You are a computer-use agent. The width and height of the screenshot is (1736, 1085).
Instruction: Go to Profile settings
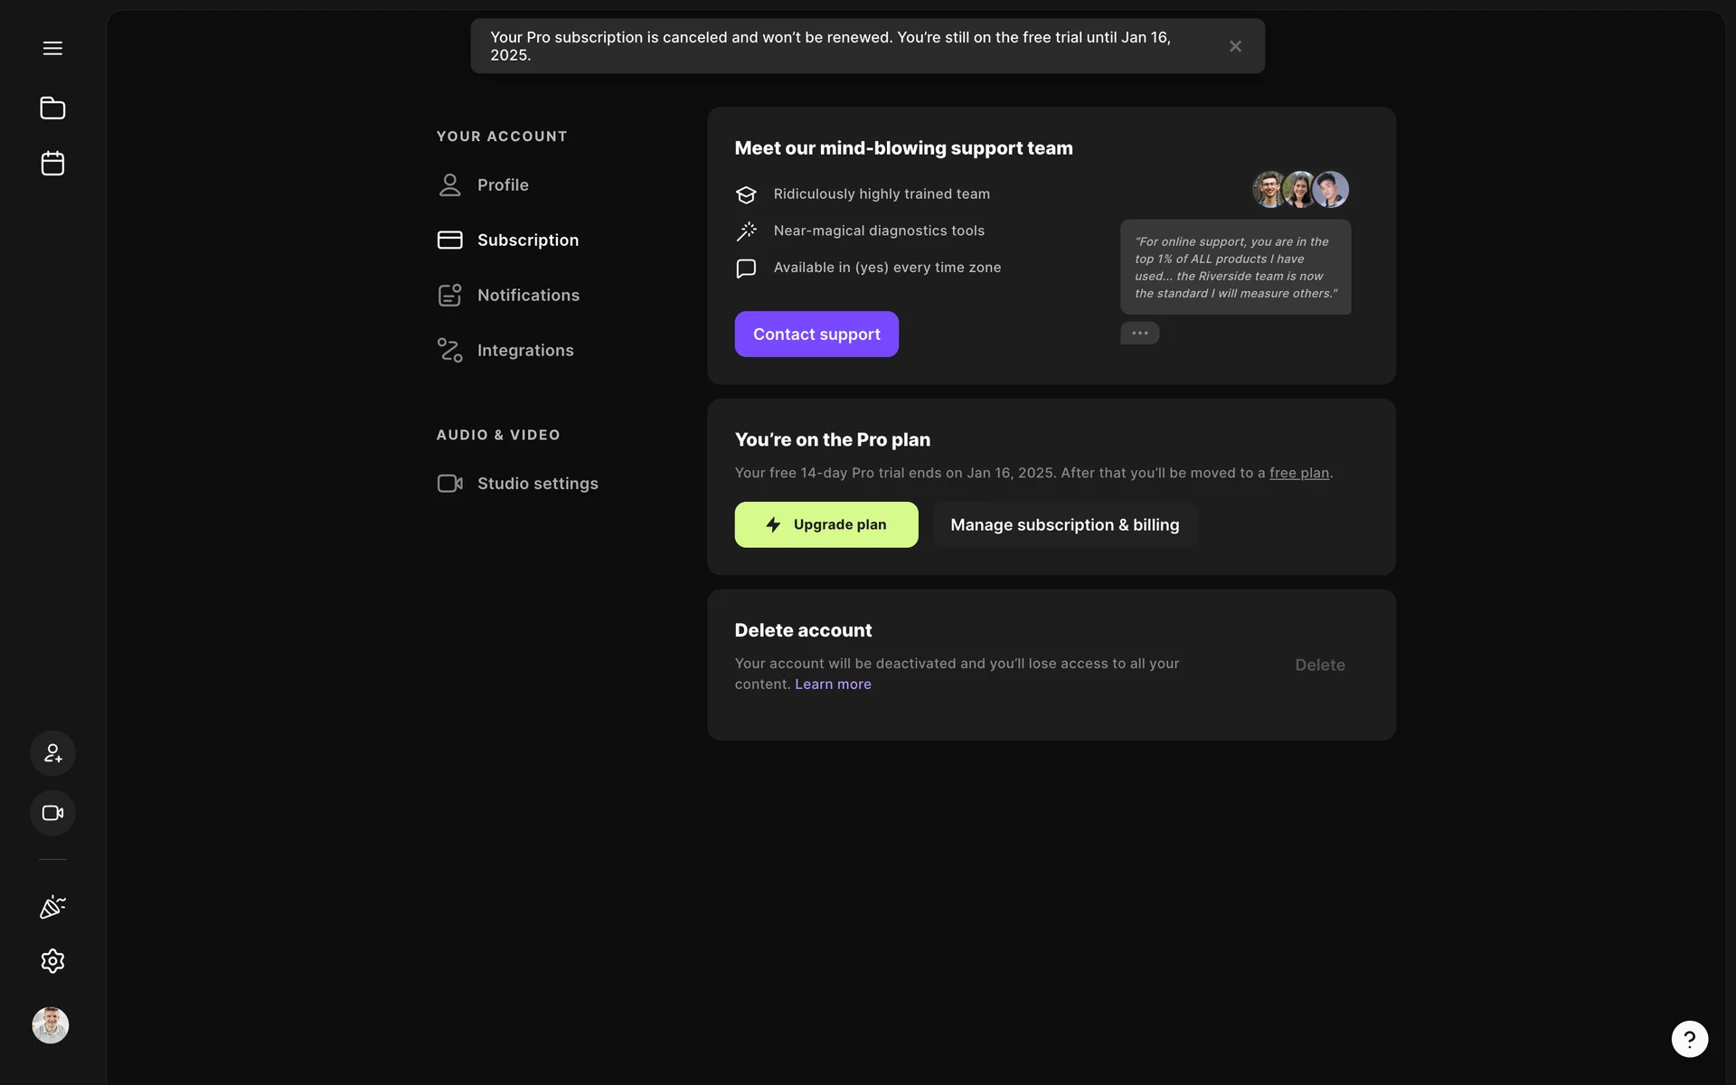click(x=503, y=184)
